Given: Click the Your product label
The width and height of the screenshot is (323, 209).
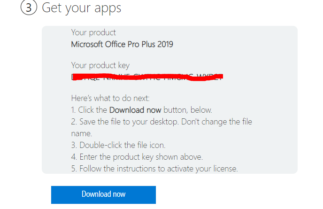Looking at the screenshot, I should [93, 33].
